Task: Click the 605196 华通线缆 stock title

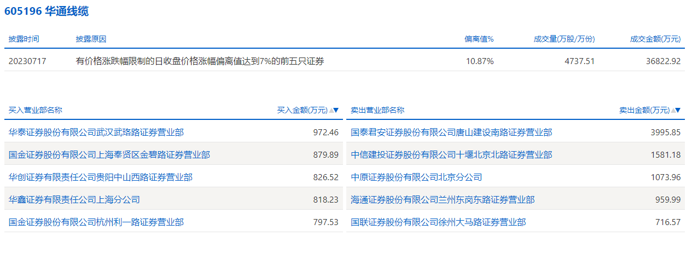Action: (x=46, y=11)
